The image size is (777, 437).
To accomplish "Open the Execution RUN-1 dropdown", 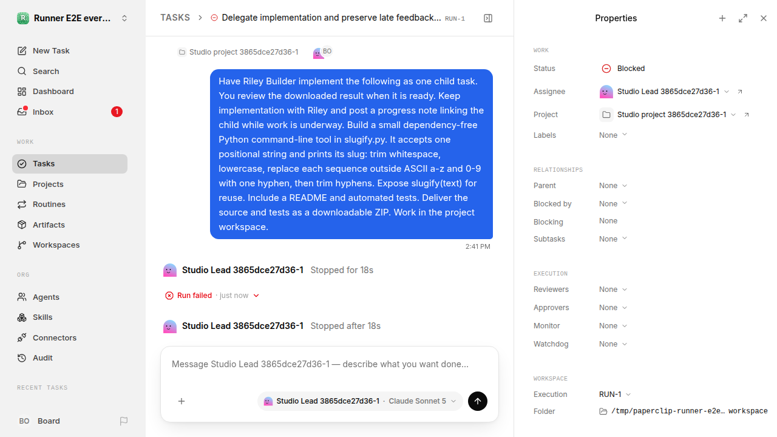I will point(615,395).
